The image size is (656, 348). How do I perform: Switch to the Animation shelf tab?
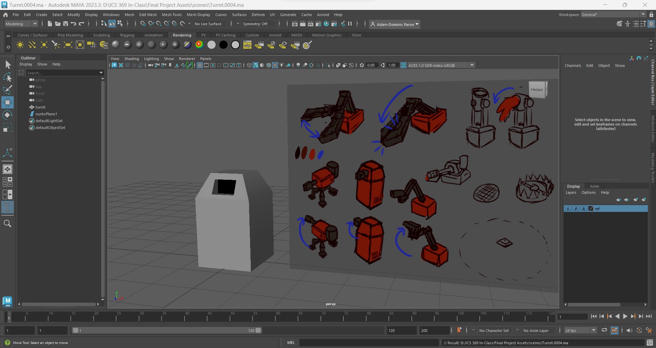coord(153,35)
